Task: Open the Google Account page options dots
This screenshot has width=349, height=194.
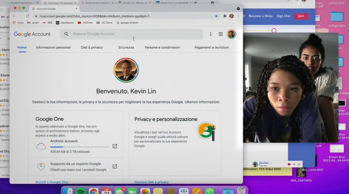Action: coord(210,34)
